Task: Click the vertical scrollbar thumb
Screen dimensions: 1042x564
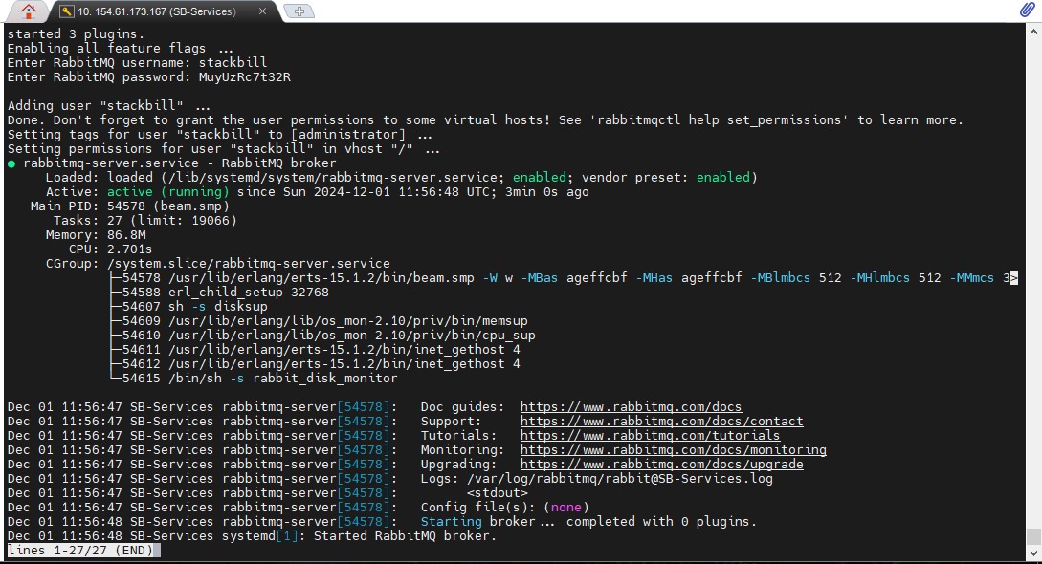Action: pos(1033,536)
